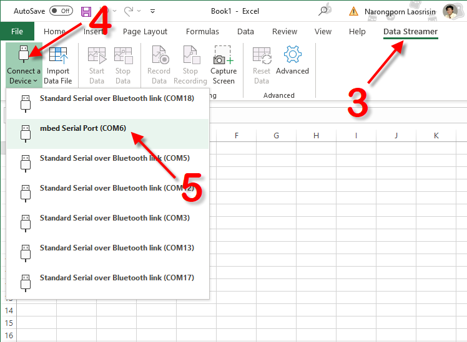Click the Stop Data icon
This screenshot has width=467, height=342.
point(123,55)
